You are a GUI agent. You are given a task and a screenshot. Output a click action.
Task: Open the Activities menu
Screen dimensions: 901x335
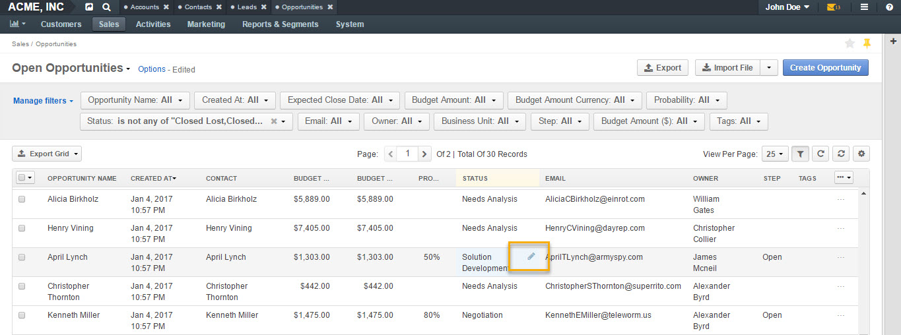153,24
